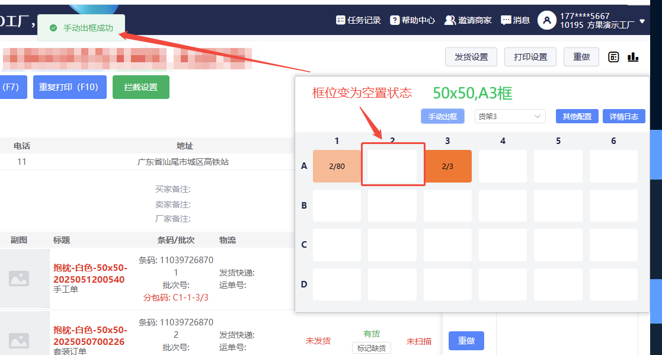The height and width of the screenshot is (355, 662).
Task: Click 邀请商家 invite merchant
Action: [468, 20]
